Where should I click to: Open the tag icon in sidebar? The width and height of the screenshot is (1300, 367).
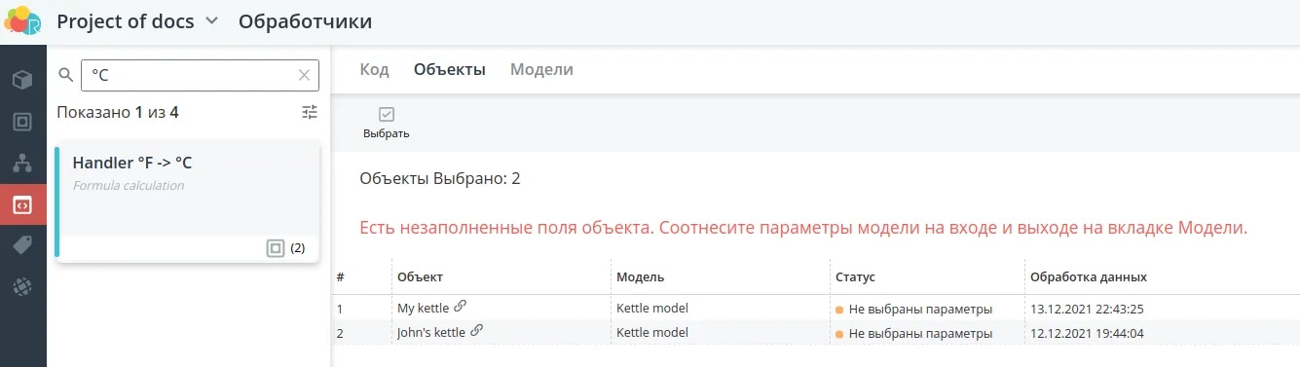pos(22,246)
